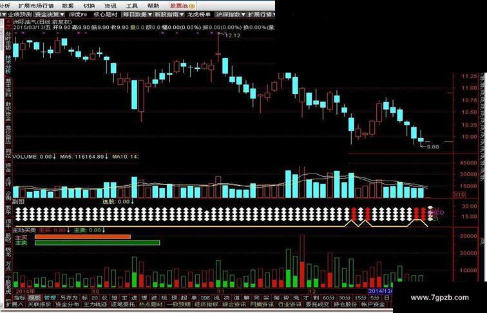This screenshot has width=487, height=313.
Task: Expand the 新股指南 dropdown
Action: click(x=169, y=15)
